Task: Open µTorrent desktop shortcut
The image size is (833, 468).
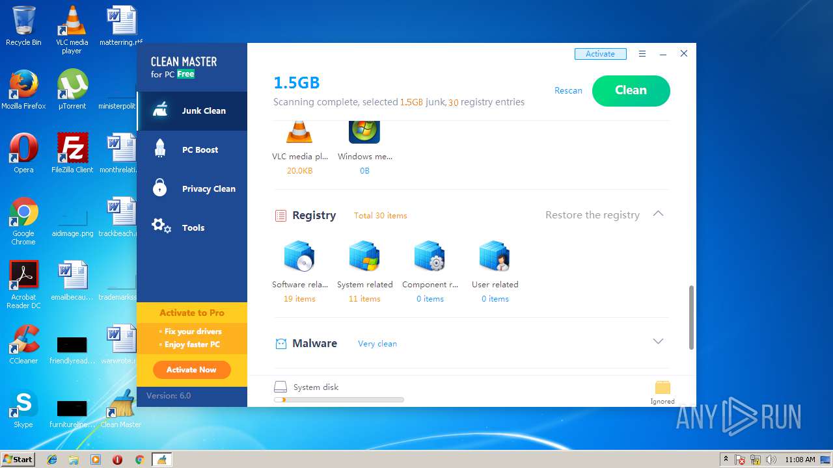Action: point(72,90)
